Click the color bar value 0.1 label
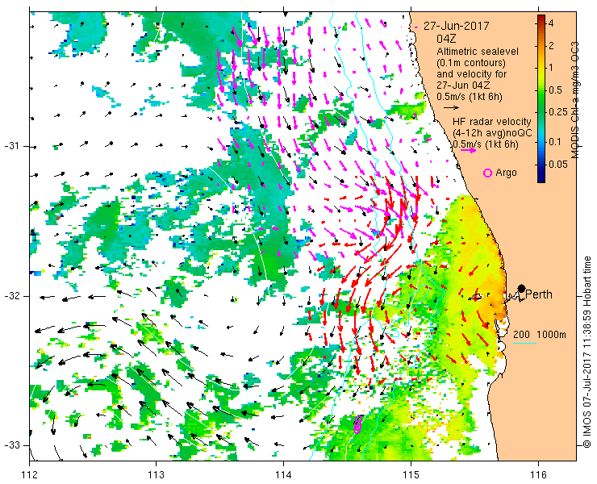 tap(556, 142)
